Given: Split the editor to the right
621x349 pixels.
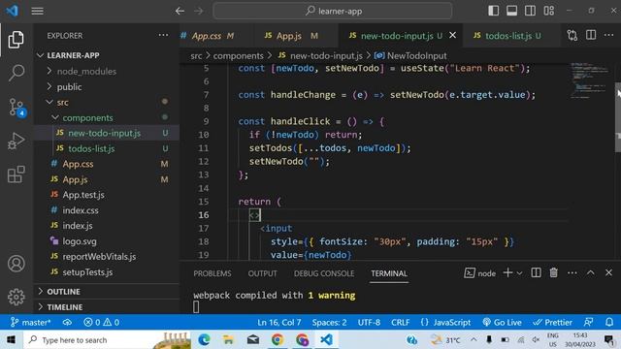Looking at the screenshot, I should 591,35.
